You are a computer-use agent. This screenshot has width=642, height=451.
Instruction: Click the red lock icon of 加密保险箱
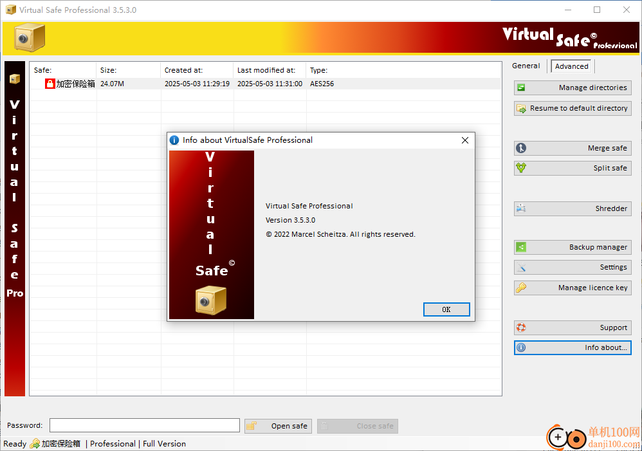click(50, 84)
